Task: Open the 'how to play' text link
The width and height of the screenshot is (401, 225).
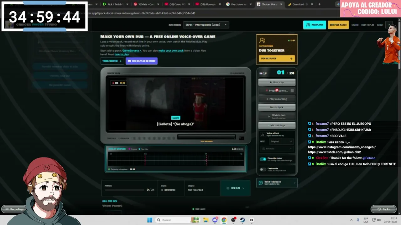Action: 122,54
